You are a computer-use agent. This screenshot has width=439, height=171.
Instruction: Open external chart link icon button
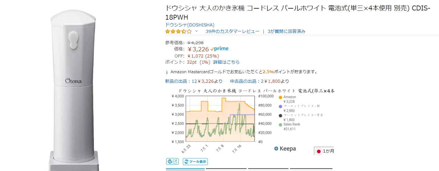click(172, 161)
